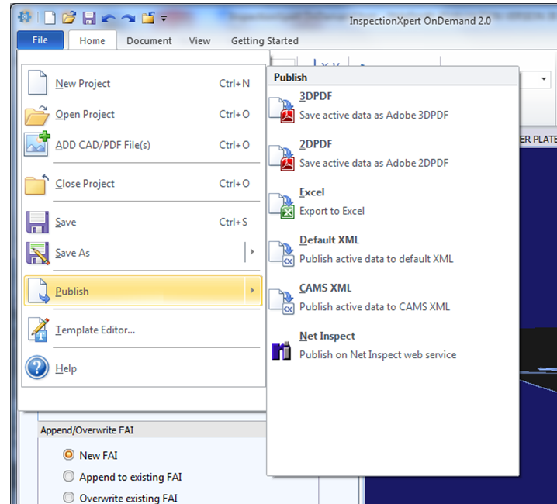Click the redo arrow in quick access toolbar
The width and height of the screenshot is (557, 504).
128,18
